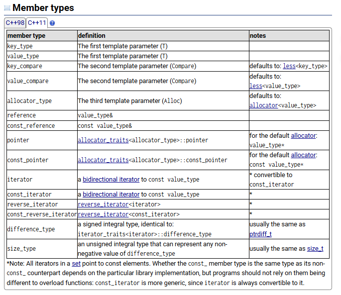Viewport: 341px width, 295px height.
Task: Open the less link in value_compare row
Action: [x=256, y=86]
